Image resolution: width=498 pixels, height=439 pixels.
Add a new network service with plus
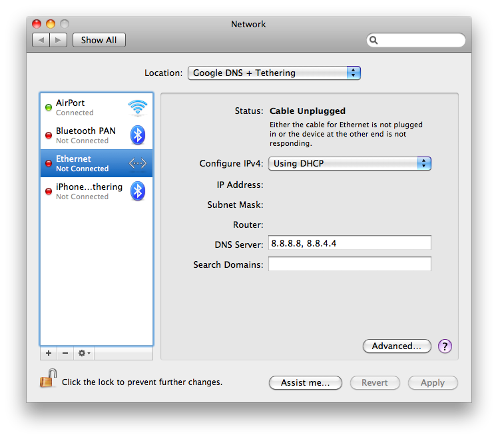tap(49, 353)
